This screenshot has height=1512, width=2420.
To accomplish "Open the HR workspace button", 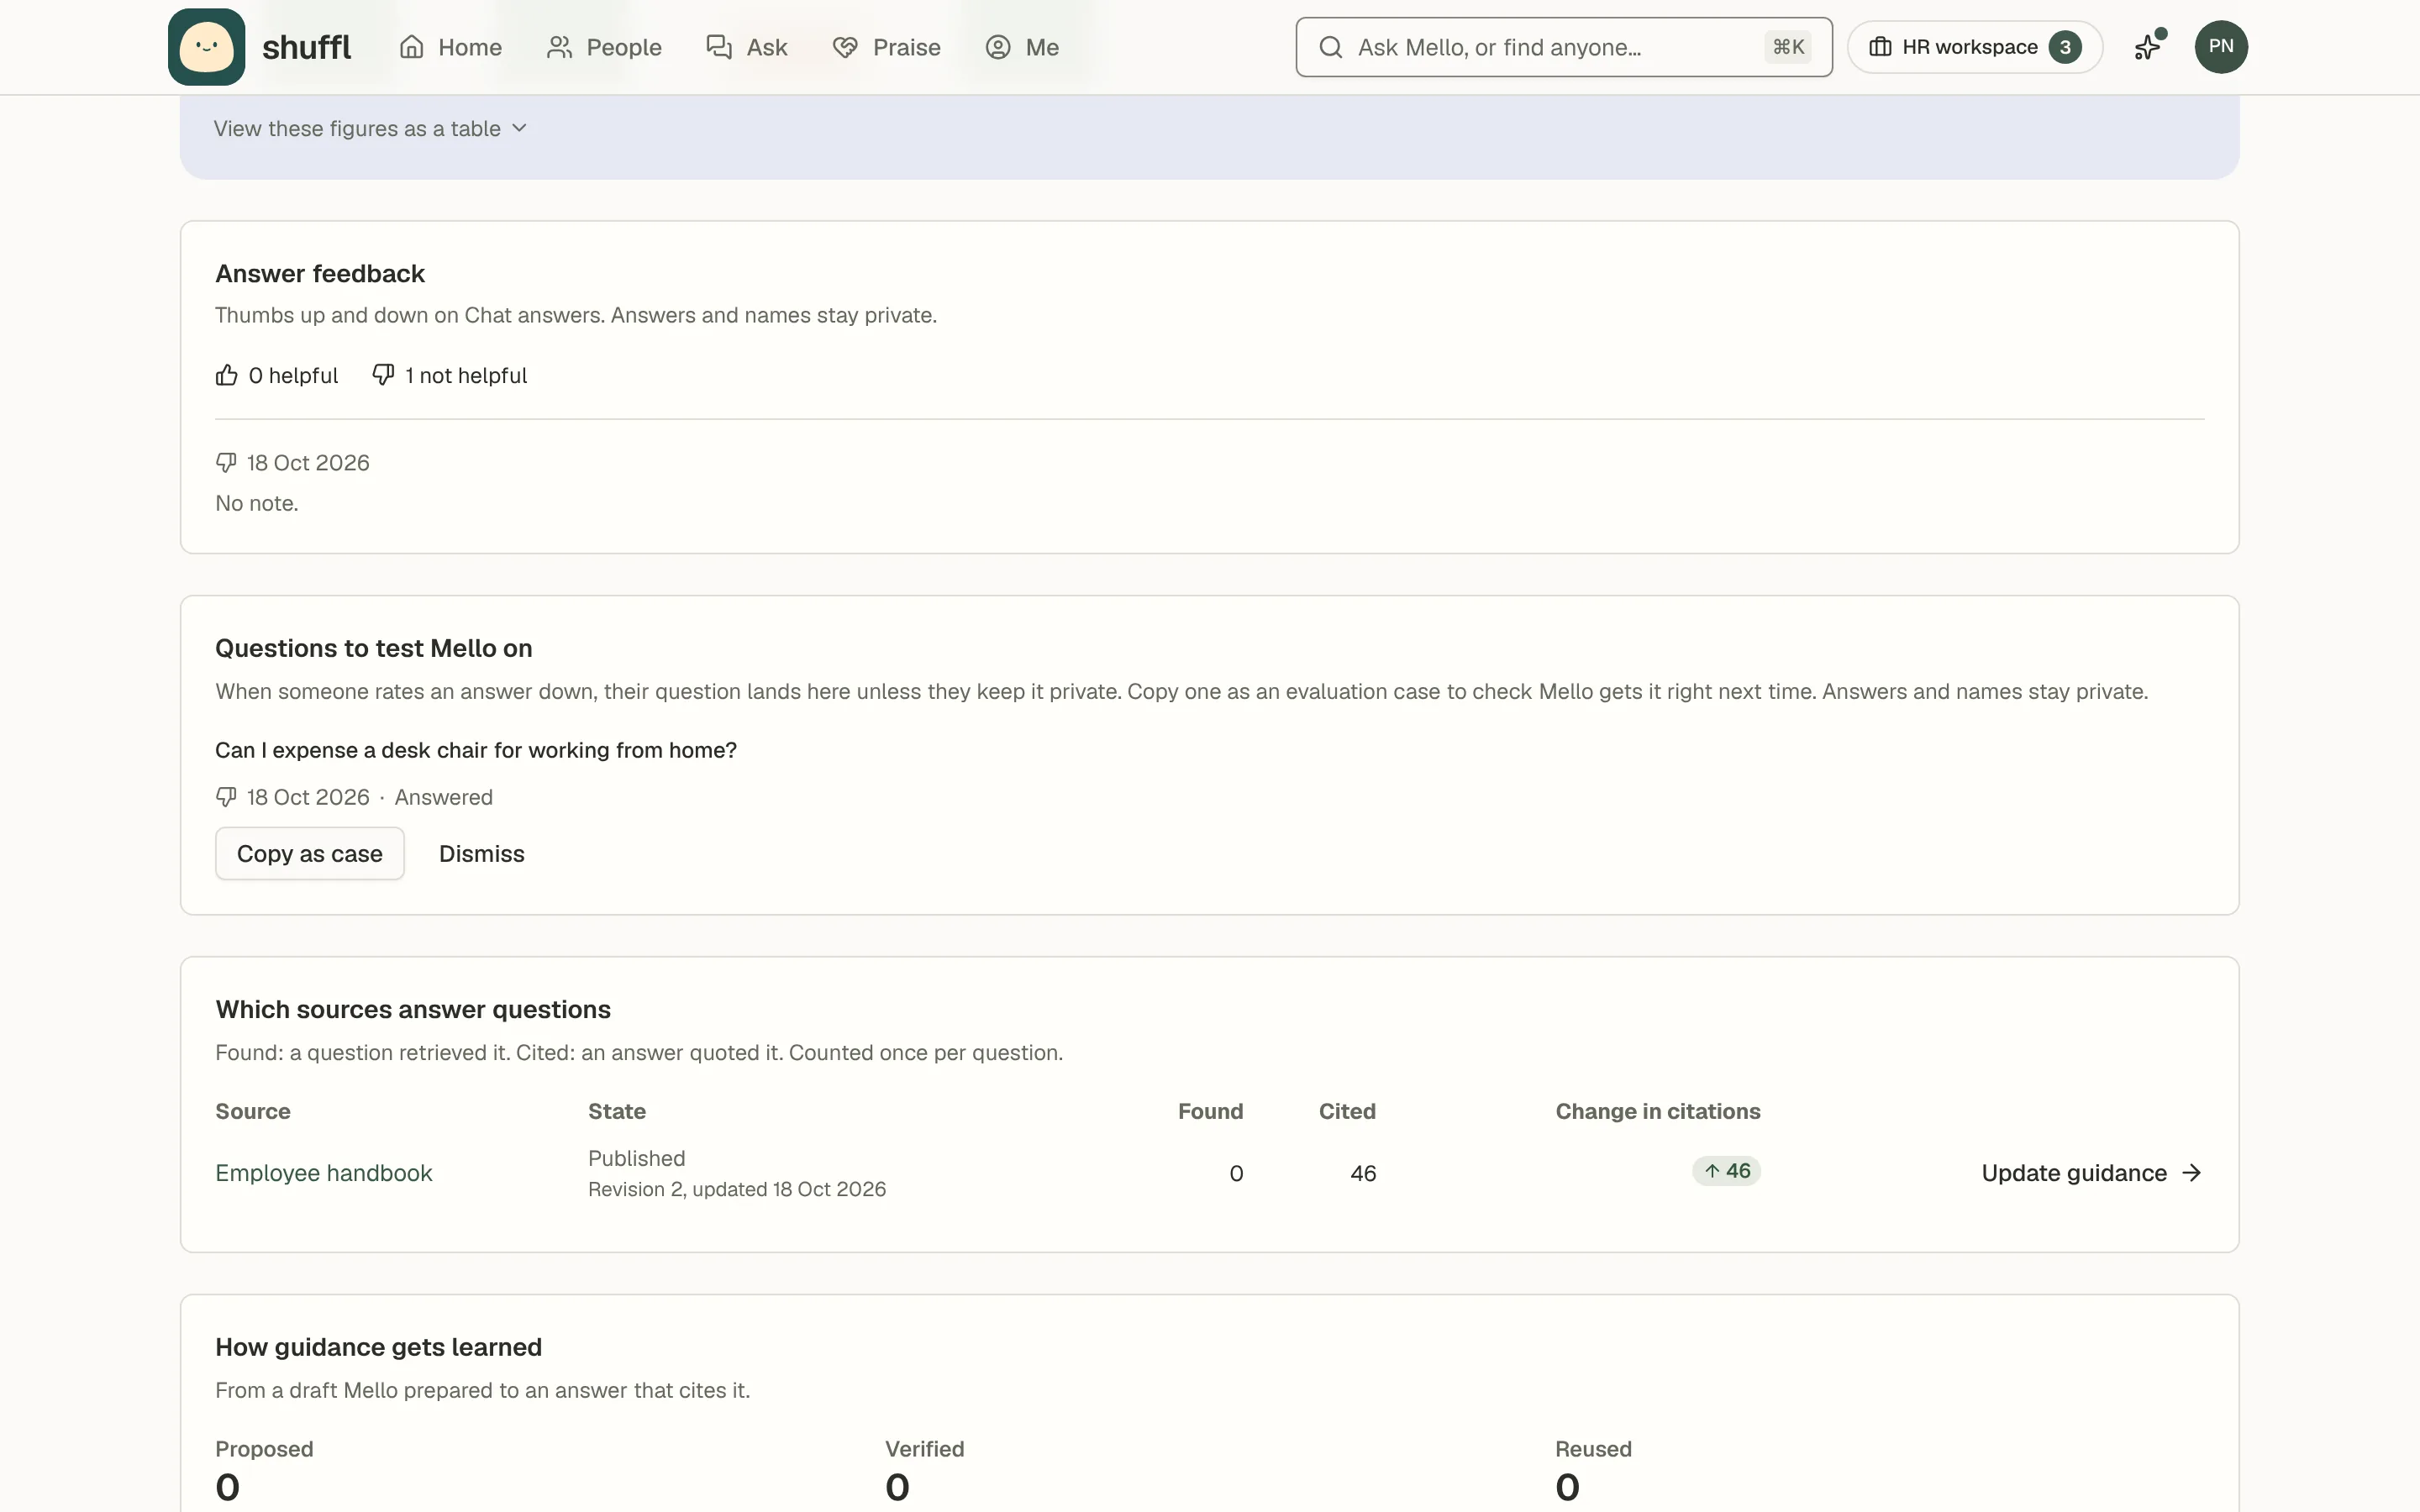I will coord(1974,47).
